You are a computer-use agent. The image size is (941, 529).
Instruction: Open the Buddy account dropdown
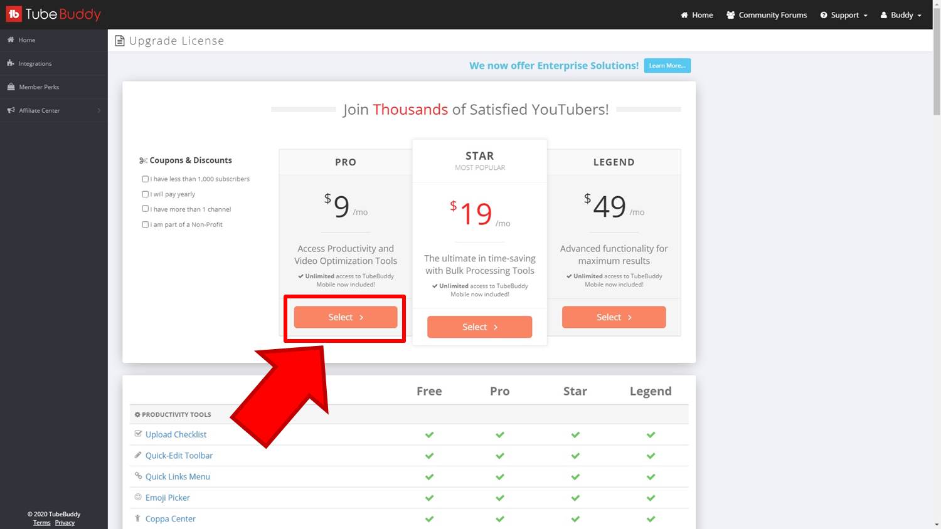(901, 15)
